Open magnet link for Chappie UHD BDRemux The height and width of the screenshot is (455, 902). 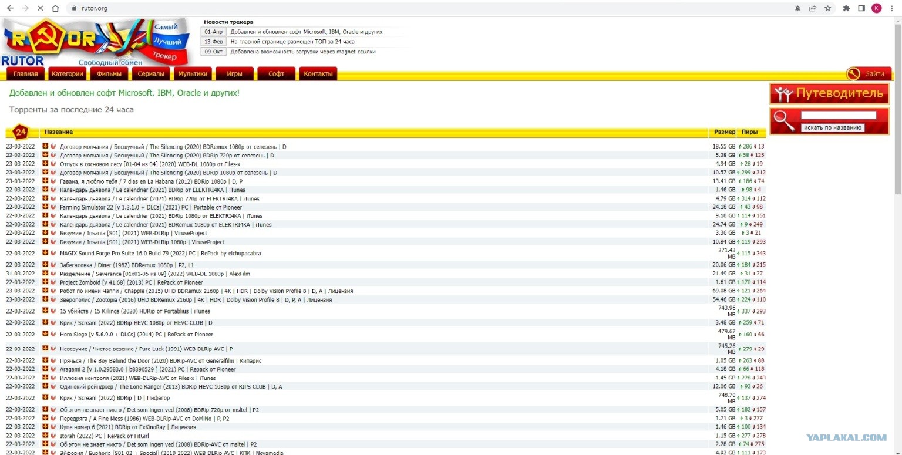click(53, 291)
